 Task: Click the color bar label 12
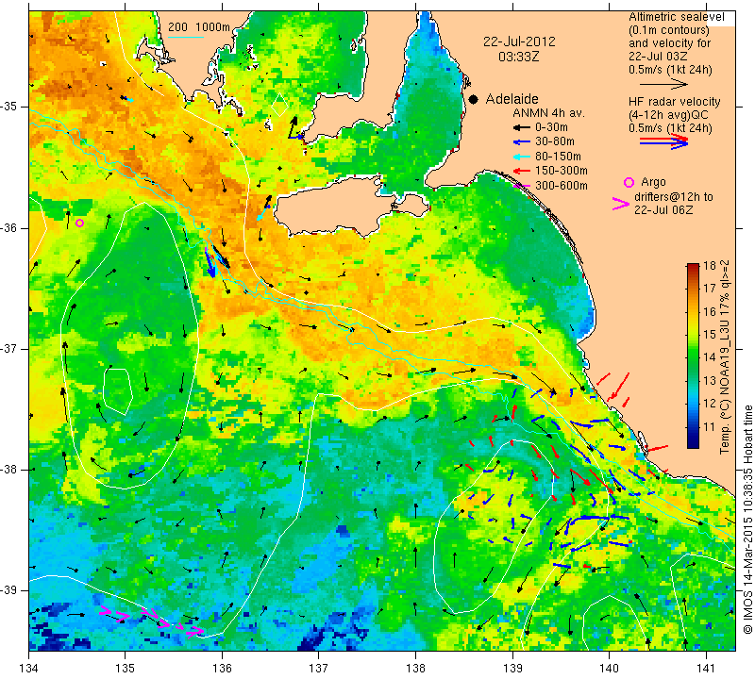coord(710,404)
